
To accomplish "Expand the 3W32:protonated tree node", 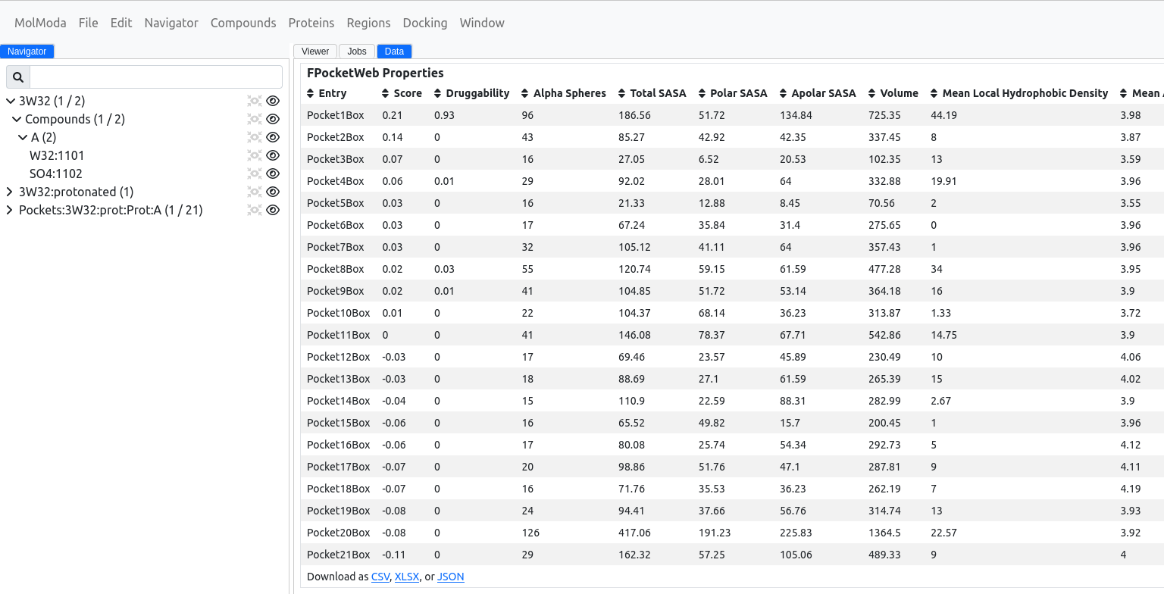I will click(x=11, y=192).
